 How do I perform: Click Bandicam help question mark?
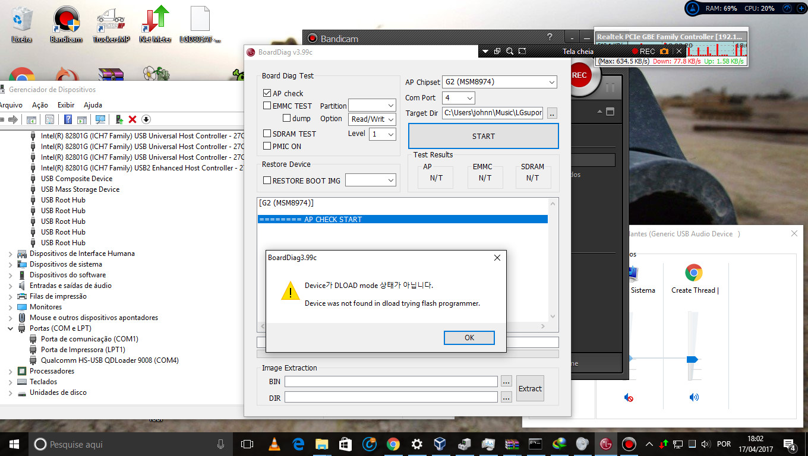[550, 37]
